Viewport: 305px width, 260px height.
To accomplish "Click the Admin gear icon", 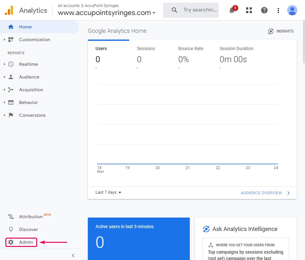I will click(x=11, y=242).
